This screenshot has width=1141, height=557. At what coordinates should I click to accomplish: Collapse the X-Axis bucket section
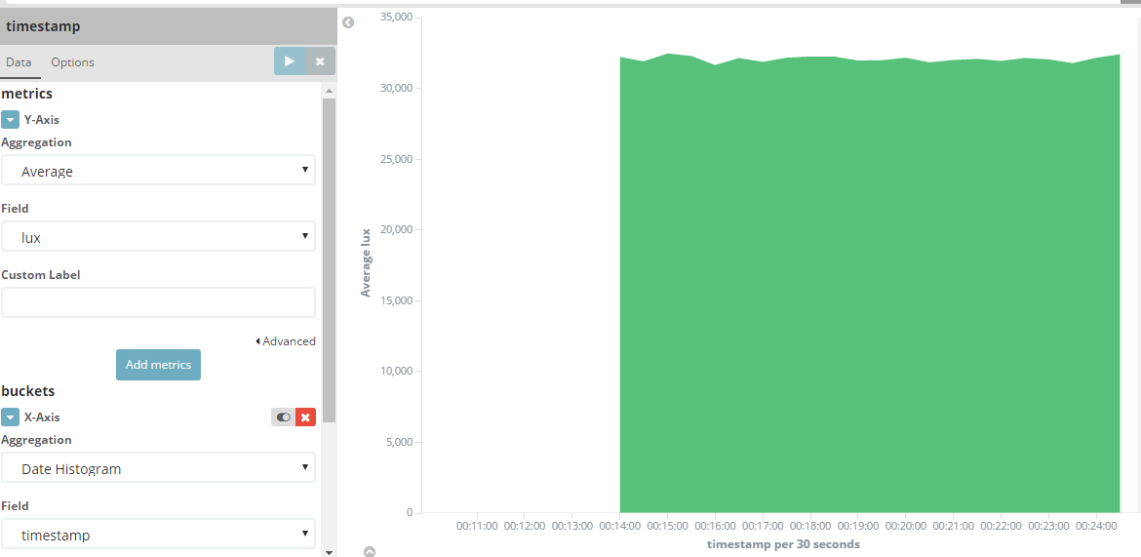pos(10,418)
